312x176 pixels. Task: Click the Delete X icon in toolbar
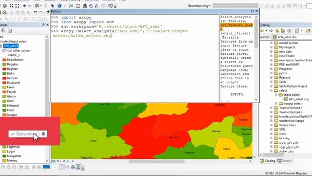click(28, 12)
